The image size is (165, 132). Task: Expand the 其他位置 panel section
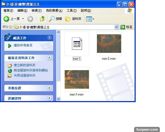[x=49, y=88]
